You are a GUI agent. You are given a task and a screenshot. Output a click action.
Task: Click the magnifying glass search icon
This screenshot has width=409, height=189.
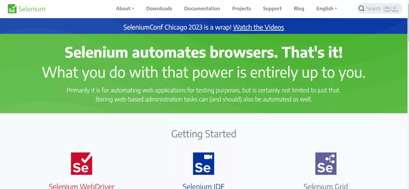pyautogui.click(x=362, y=8)
